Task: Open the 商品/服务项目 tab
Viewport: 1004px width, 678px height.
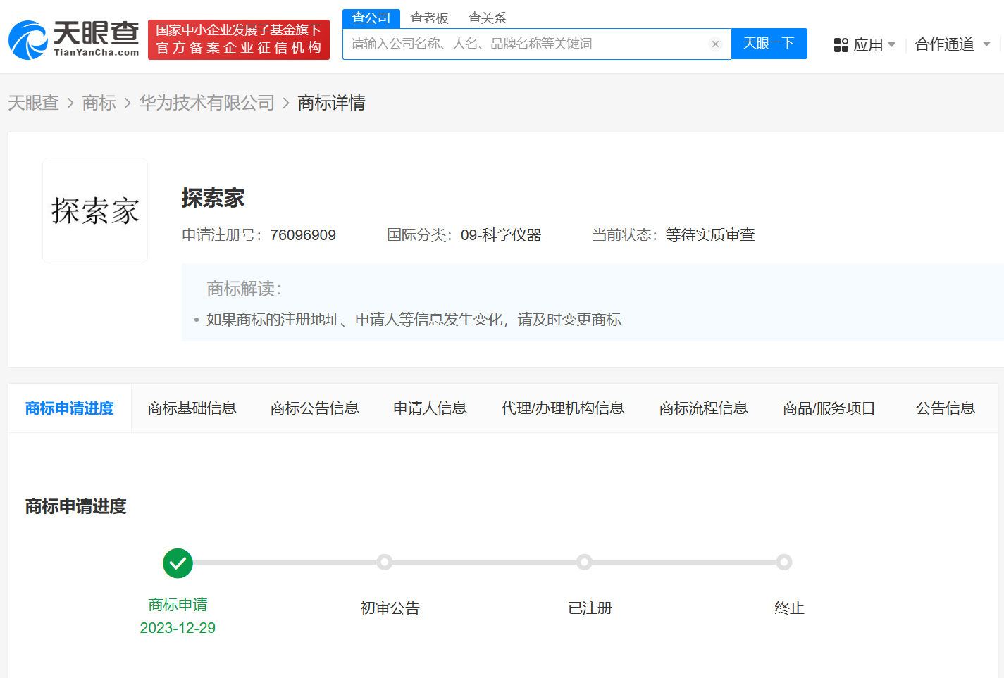Action: 829,408
